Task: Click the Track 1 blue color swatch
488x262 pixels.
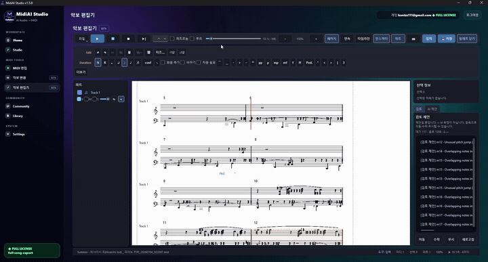Action: pyautogui.click(x=79, y=92)
